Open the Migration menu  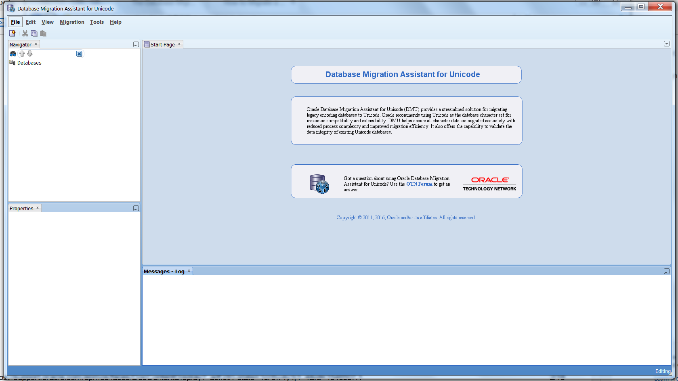(x=72, y=22)
